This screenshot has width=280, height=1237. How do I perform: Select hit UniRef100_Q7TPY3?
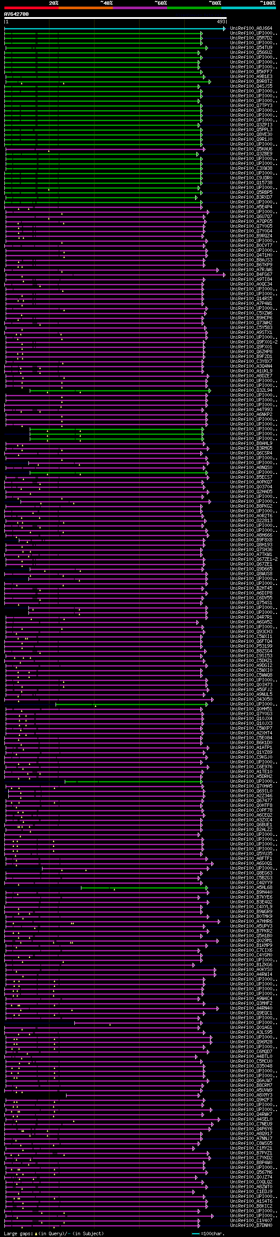click(251, 106)
